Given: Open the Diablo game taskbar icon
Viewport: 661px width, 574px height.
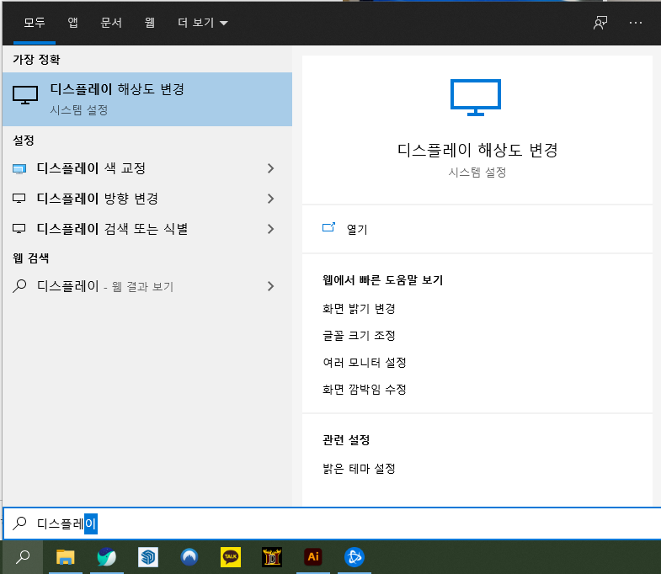Looking at the screenshot, I should [272, 557].
